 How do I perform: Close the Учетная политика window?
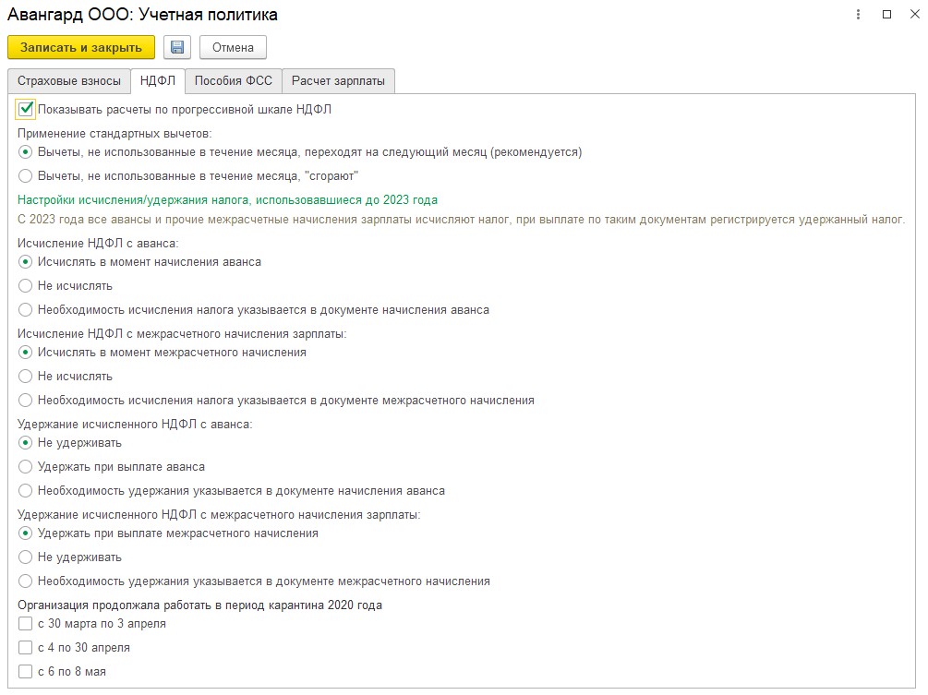pos(914,14)
